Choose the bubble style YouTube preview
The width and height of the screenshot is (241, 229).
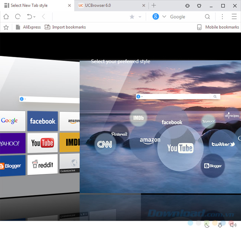[x=180, y=148]
